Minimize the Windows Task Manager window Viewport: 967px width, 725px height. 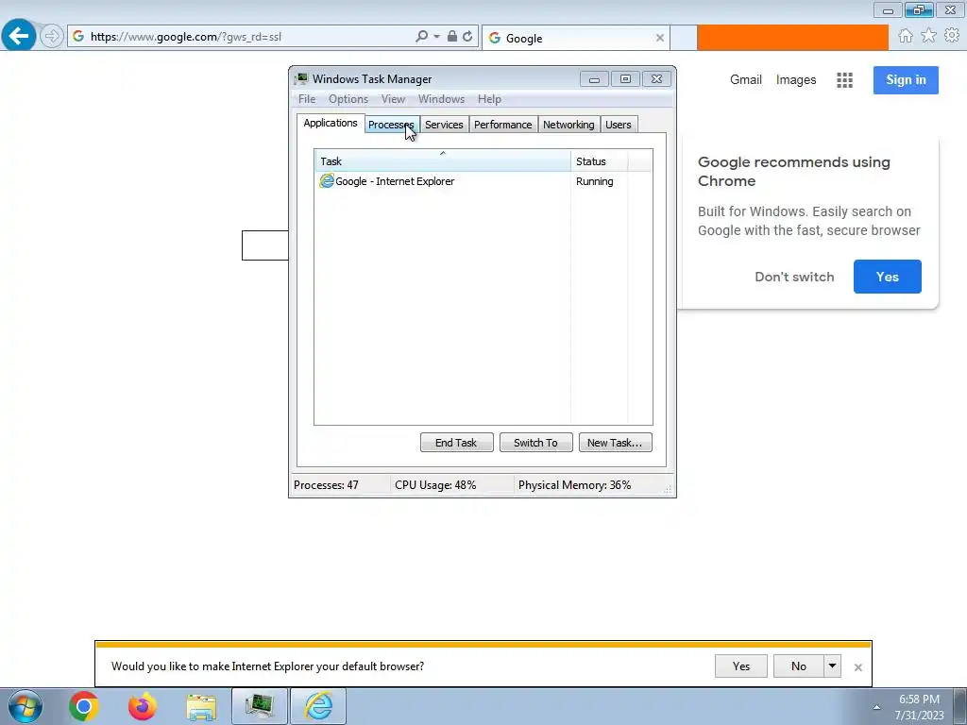(595, 79)
